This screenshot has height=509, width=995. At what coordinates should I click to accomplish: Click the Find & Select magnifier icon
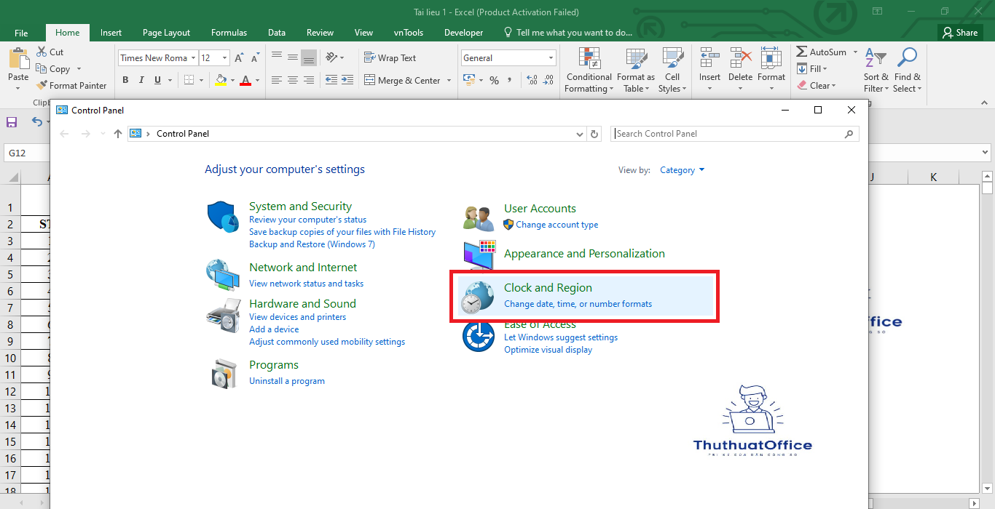(907, 59)
